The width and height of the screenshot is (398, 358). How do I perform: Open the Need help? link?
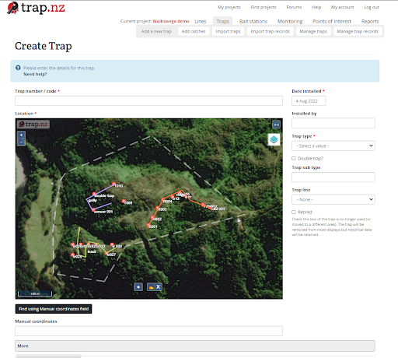pyautogui.click(x=35, y=74)
